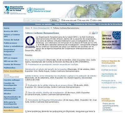Click Talleres Cochrane Iberoamericana page title

pyautogui.click(x=42, y=33)
